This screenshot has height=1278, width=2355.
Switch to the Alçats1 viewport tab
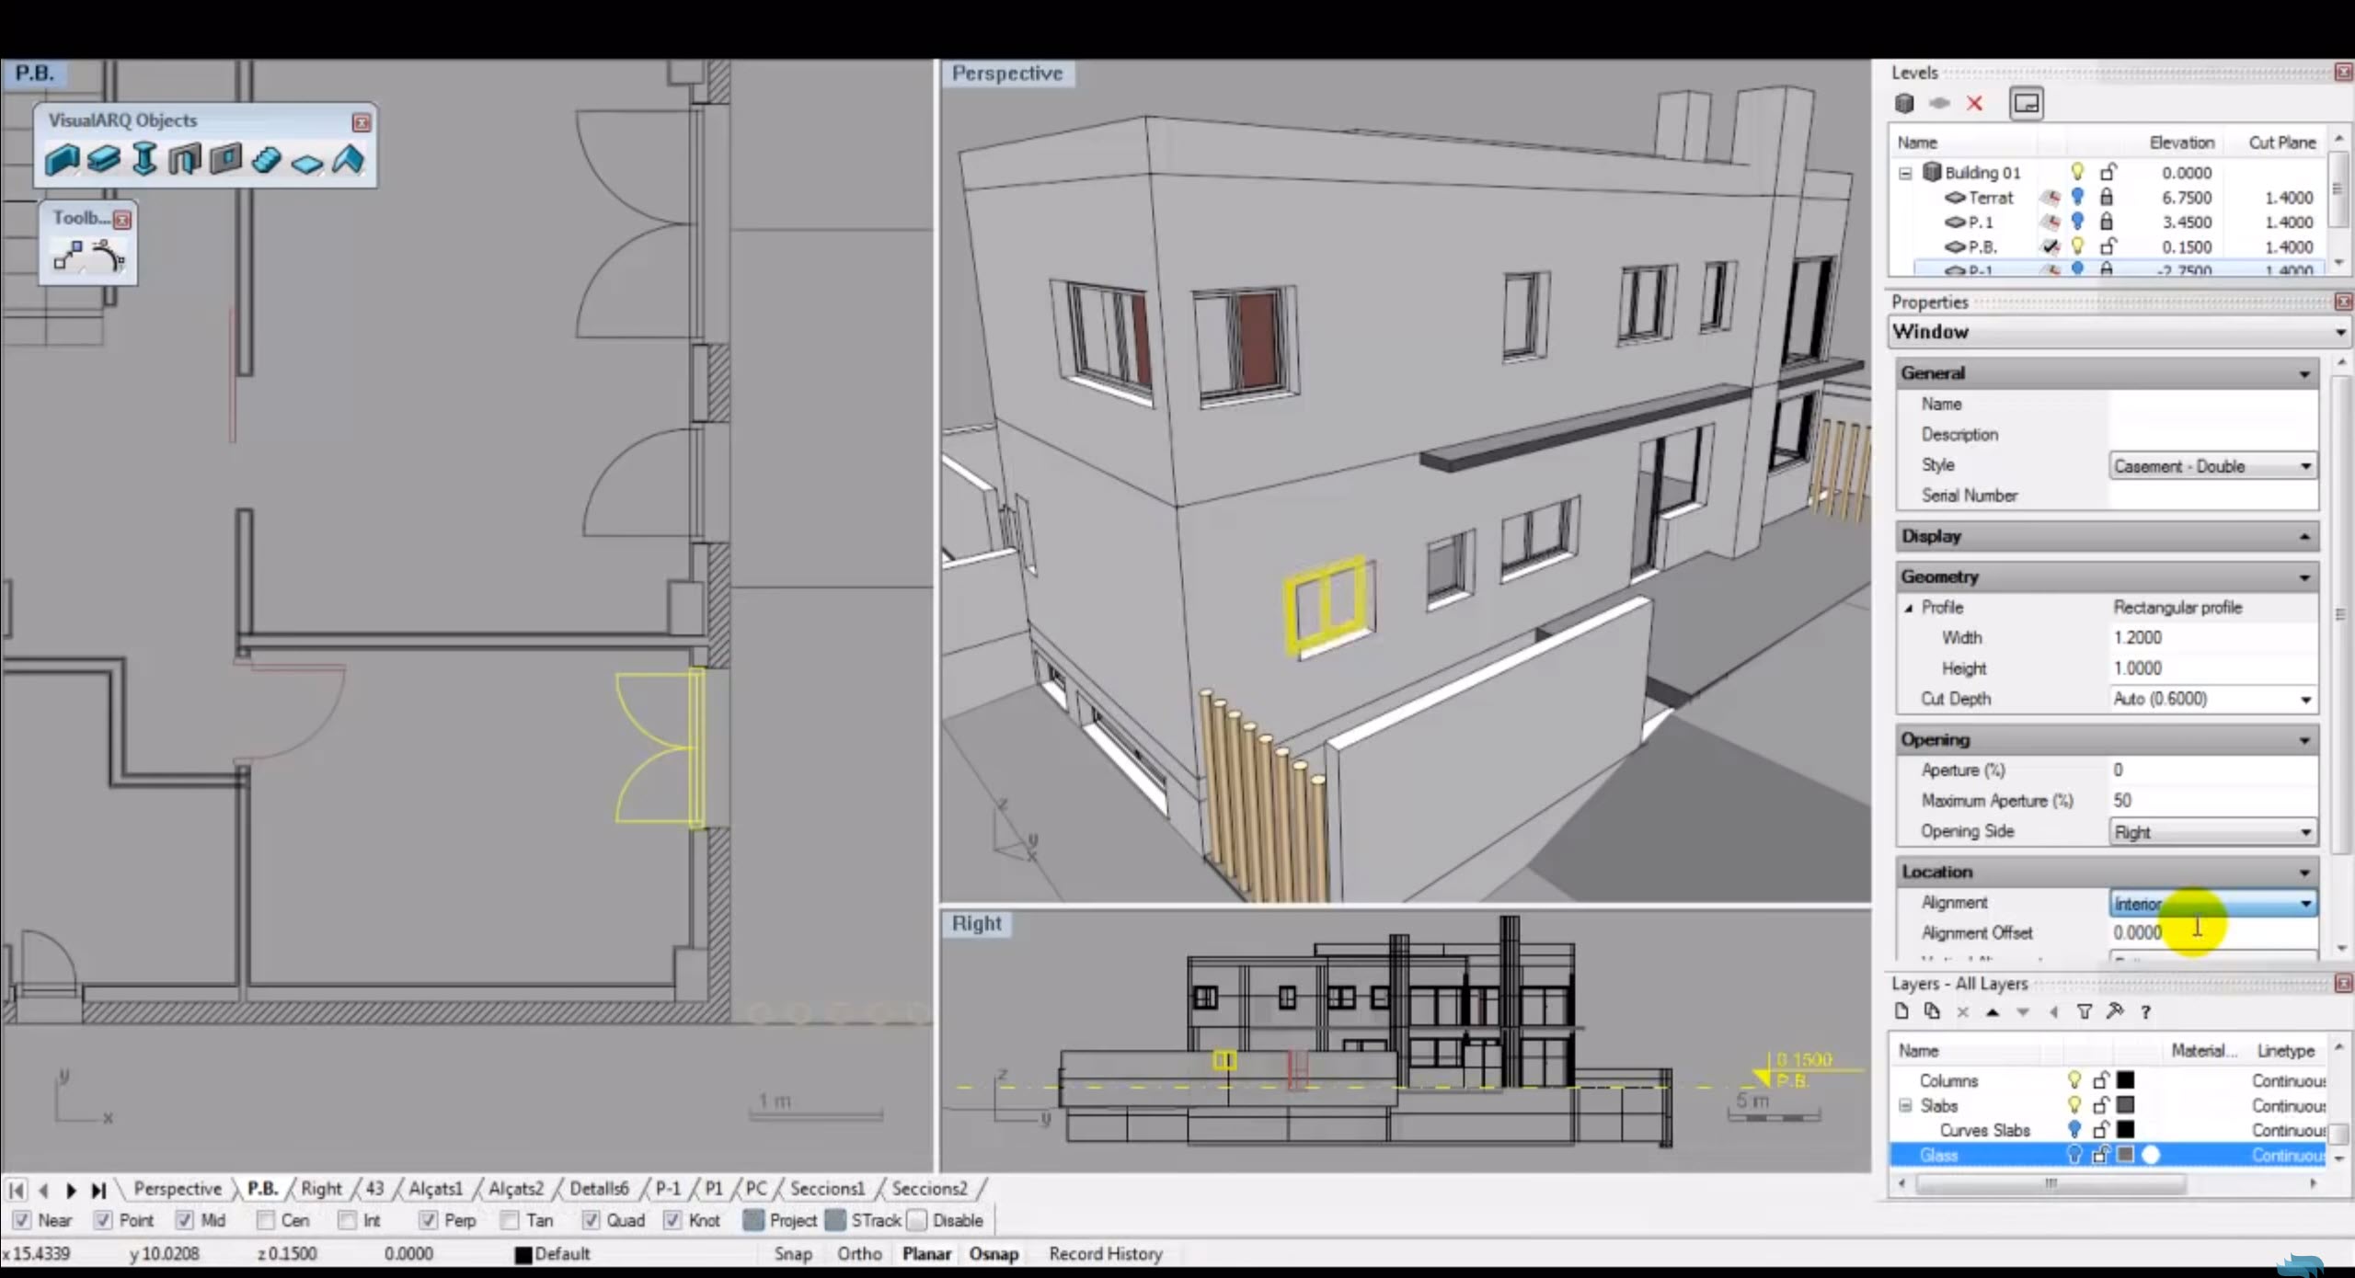click(435, 1189)
